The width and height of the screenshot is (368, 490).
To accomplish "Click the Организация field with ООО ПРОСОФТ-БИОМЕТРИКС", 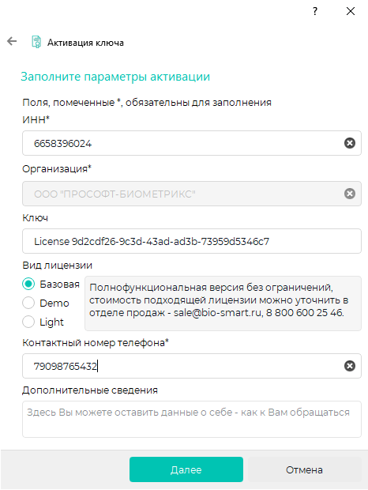I will coord(192,194).
